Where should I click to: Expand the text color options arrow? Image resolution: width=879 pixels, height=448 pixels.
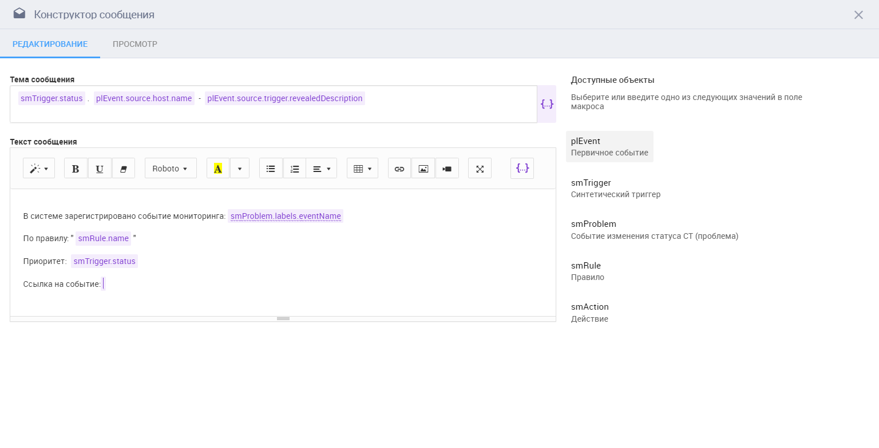pos(240,169)
